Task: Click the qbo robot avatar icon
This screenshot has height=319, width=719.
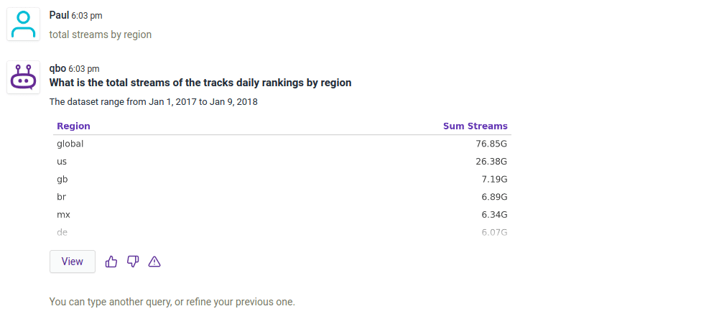Action: pos(23,77)
